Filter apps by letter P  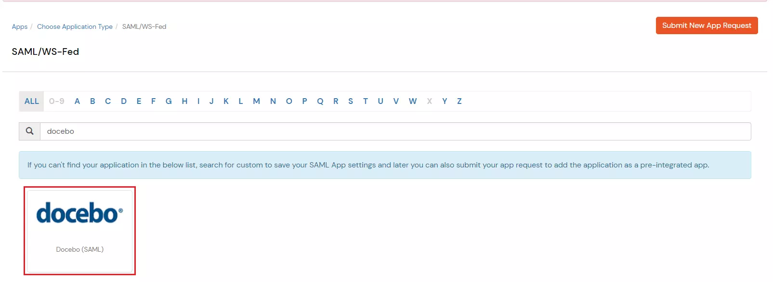[304, 101]
